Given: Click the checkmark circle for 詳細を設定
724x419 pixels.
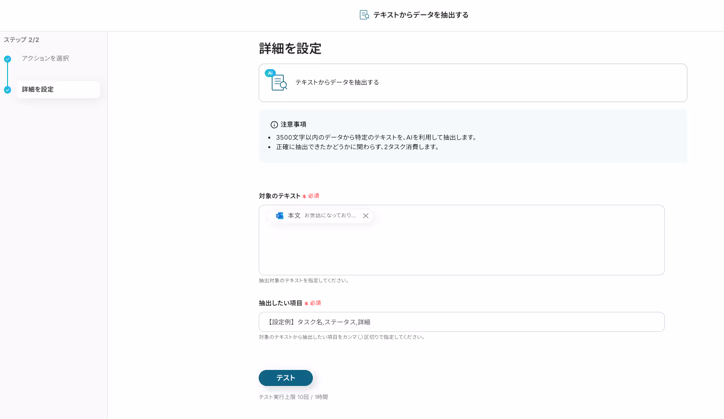Looking at the screenshot, I should click(8, 90).
